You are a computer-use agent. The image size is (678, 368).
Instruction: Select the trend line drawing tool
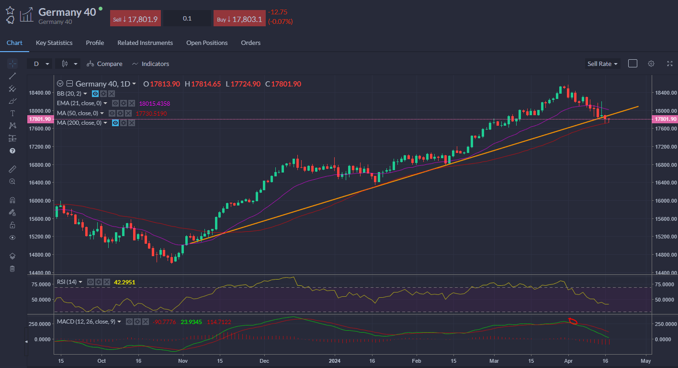12,76
